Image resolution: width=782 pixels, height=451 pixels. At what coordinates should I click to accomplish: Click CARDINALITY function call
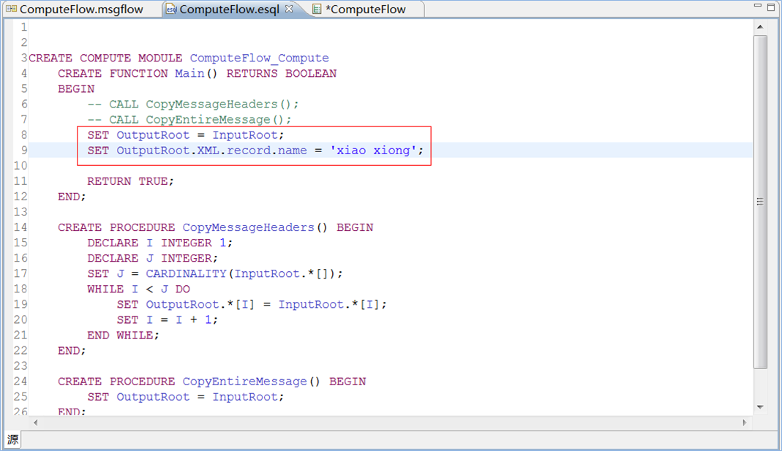click(186, 274)
